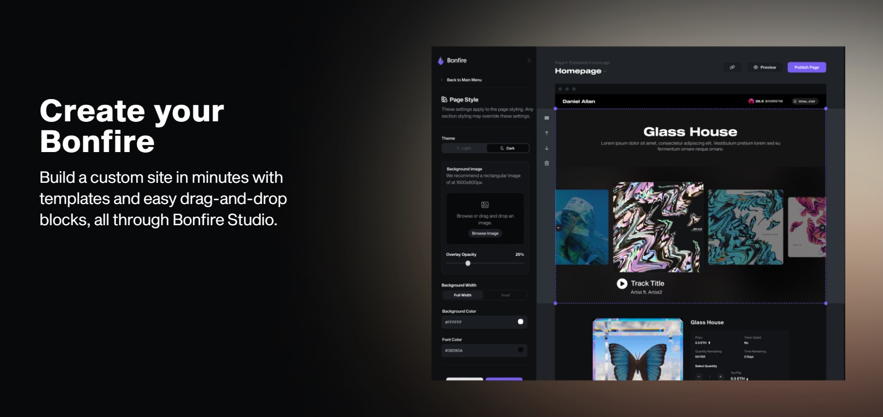Play the track next to Track Title

click(622, 284)
